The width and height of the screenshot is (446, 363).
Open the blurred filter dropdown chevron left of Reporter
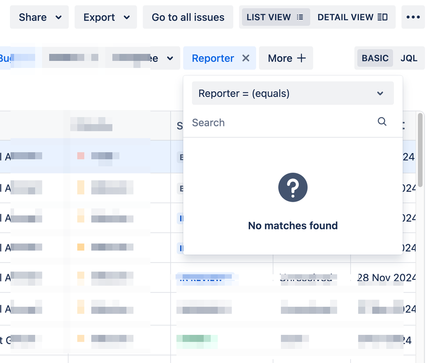coord(170,58)
